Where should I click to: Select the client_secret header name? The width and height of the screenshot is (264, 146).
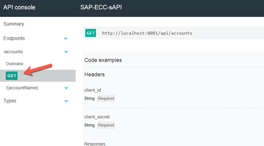[x=97, y=117]
